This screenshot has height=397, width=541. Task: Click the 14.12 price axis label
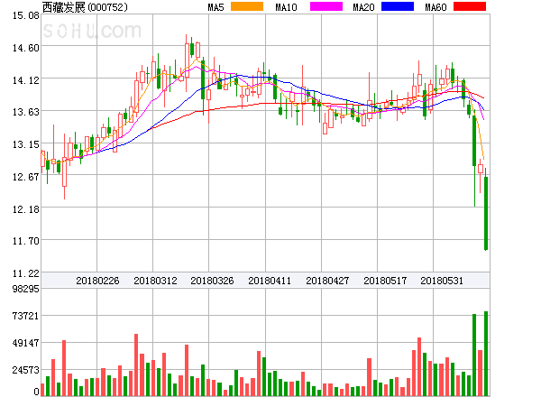[x=26, y=80]
